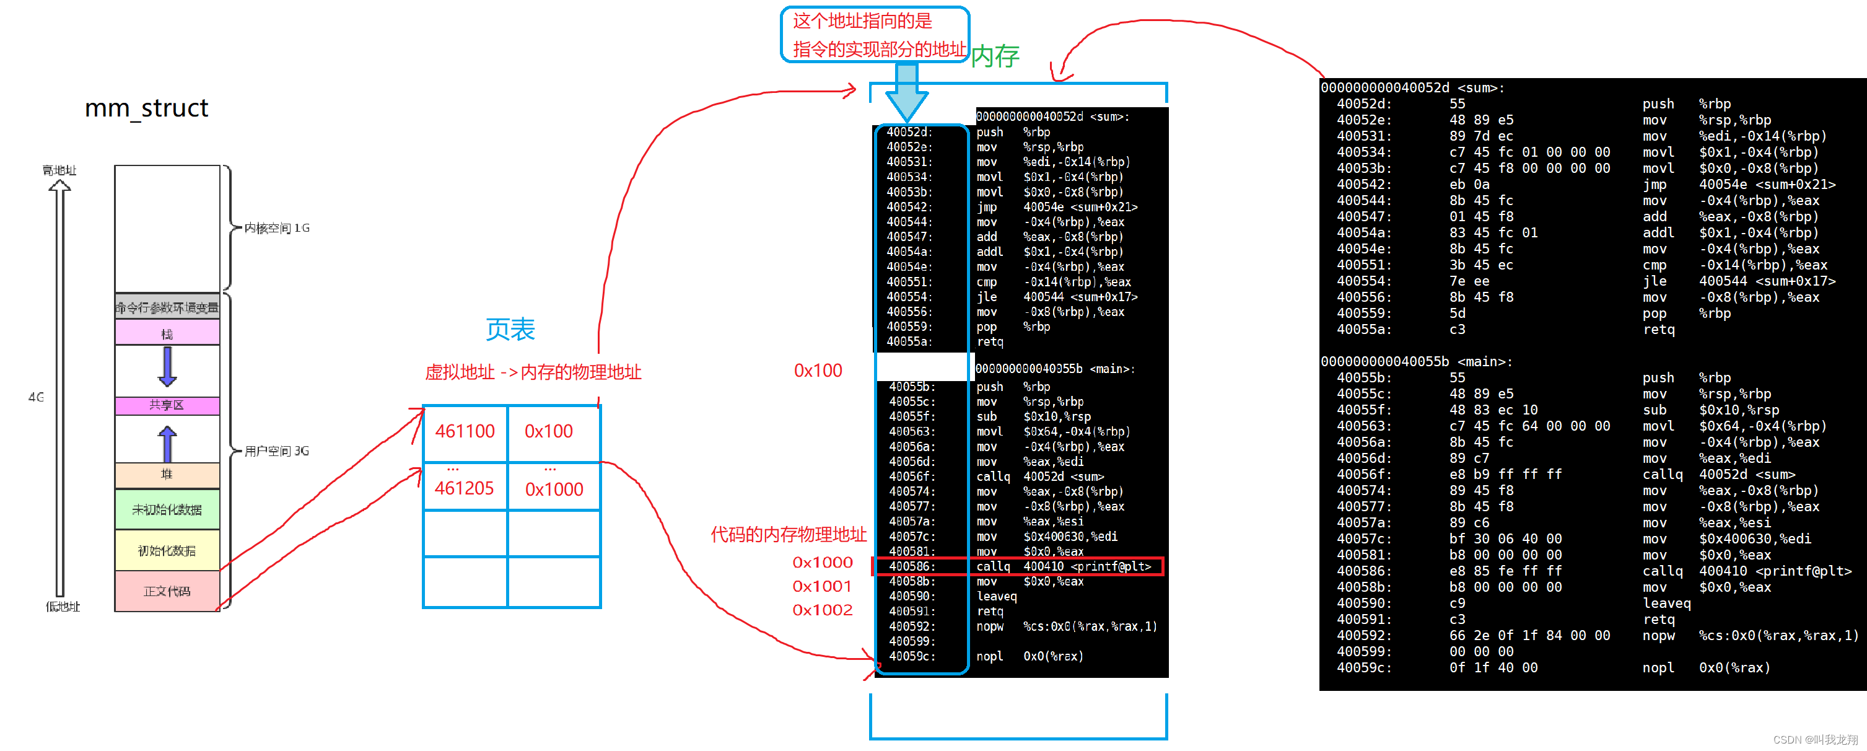Click the 初始化数据 yellow block
The image size is (1867, 751).
167,550
